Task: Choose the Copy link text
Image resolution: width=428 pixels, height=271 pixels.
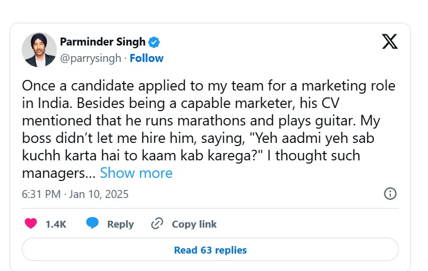Action: click(194, 224)
